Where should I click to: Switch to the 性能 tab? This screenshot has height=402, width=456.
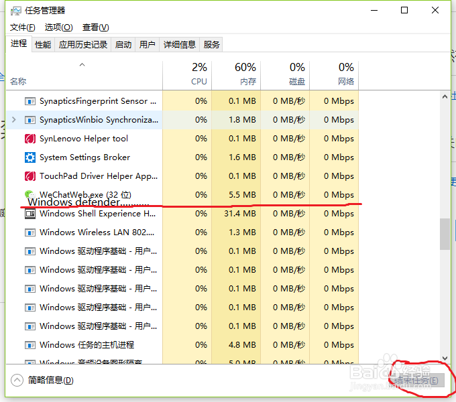(43, 45)
